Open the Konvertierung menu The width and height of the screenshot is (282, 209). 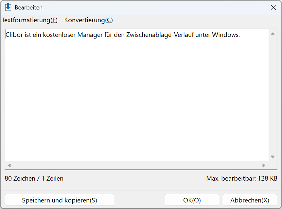coord(88,20)
